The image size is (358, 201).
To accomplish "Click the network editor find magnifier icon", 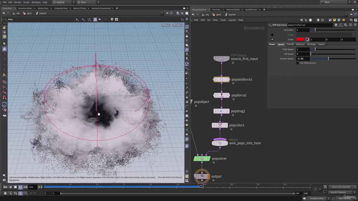I will tap(351, 20).
